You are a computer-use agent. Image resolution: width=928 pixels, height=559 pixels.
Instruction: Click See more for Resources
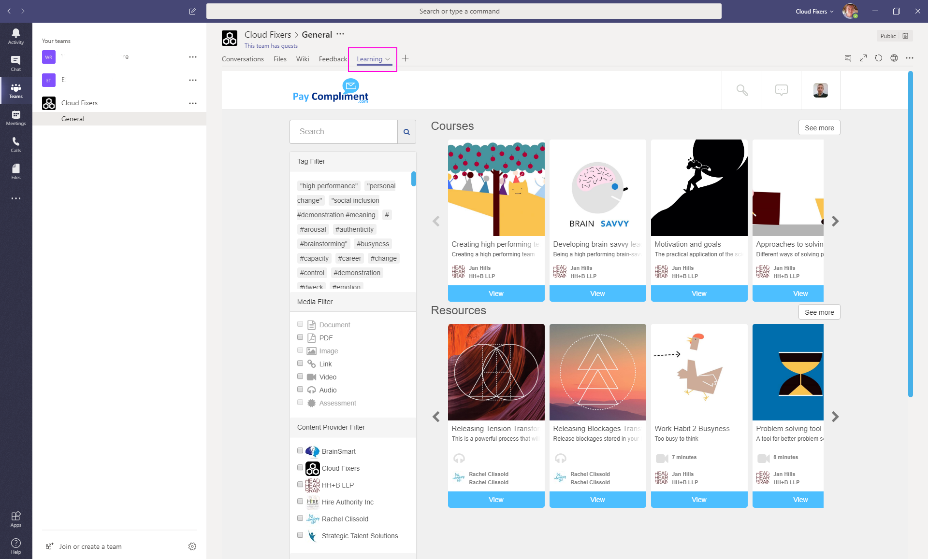(x=819, y=312)
